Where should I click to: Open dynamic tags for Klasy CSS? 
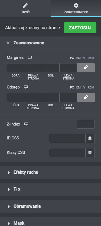[x=90, y=153]
